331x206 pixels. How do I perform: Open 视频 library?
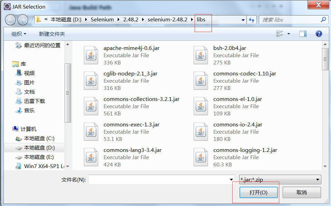coord(25,73)
